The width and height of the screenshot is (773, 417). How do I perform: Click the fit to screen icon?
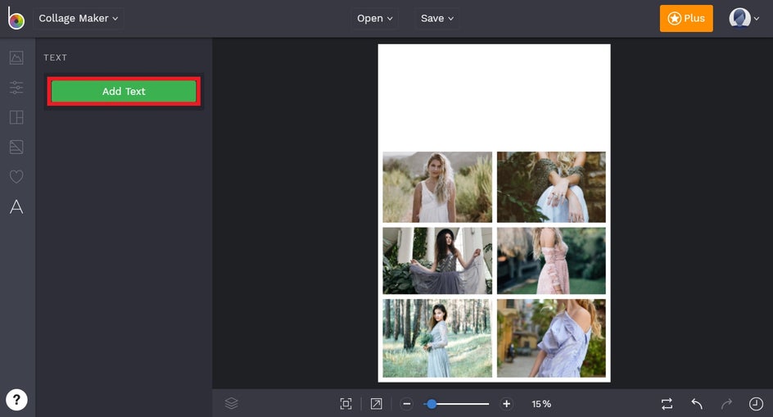[x=346, y=404]
